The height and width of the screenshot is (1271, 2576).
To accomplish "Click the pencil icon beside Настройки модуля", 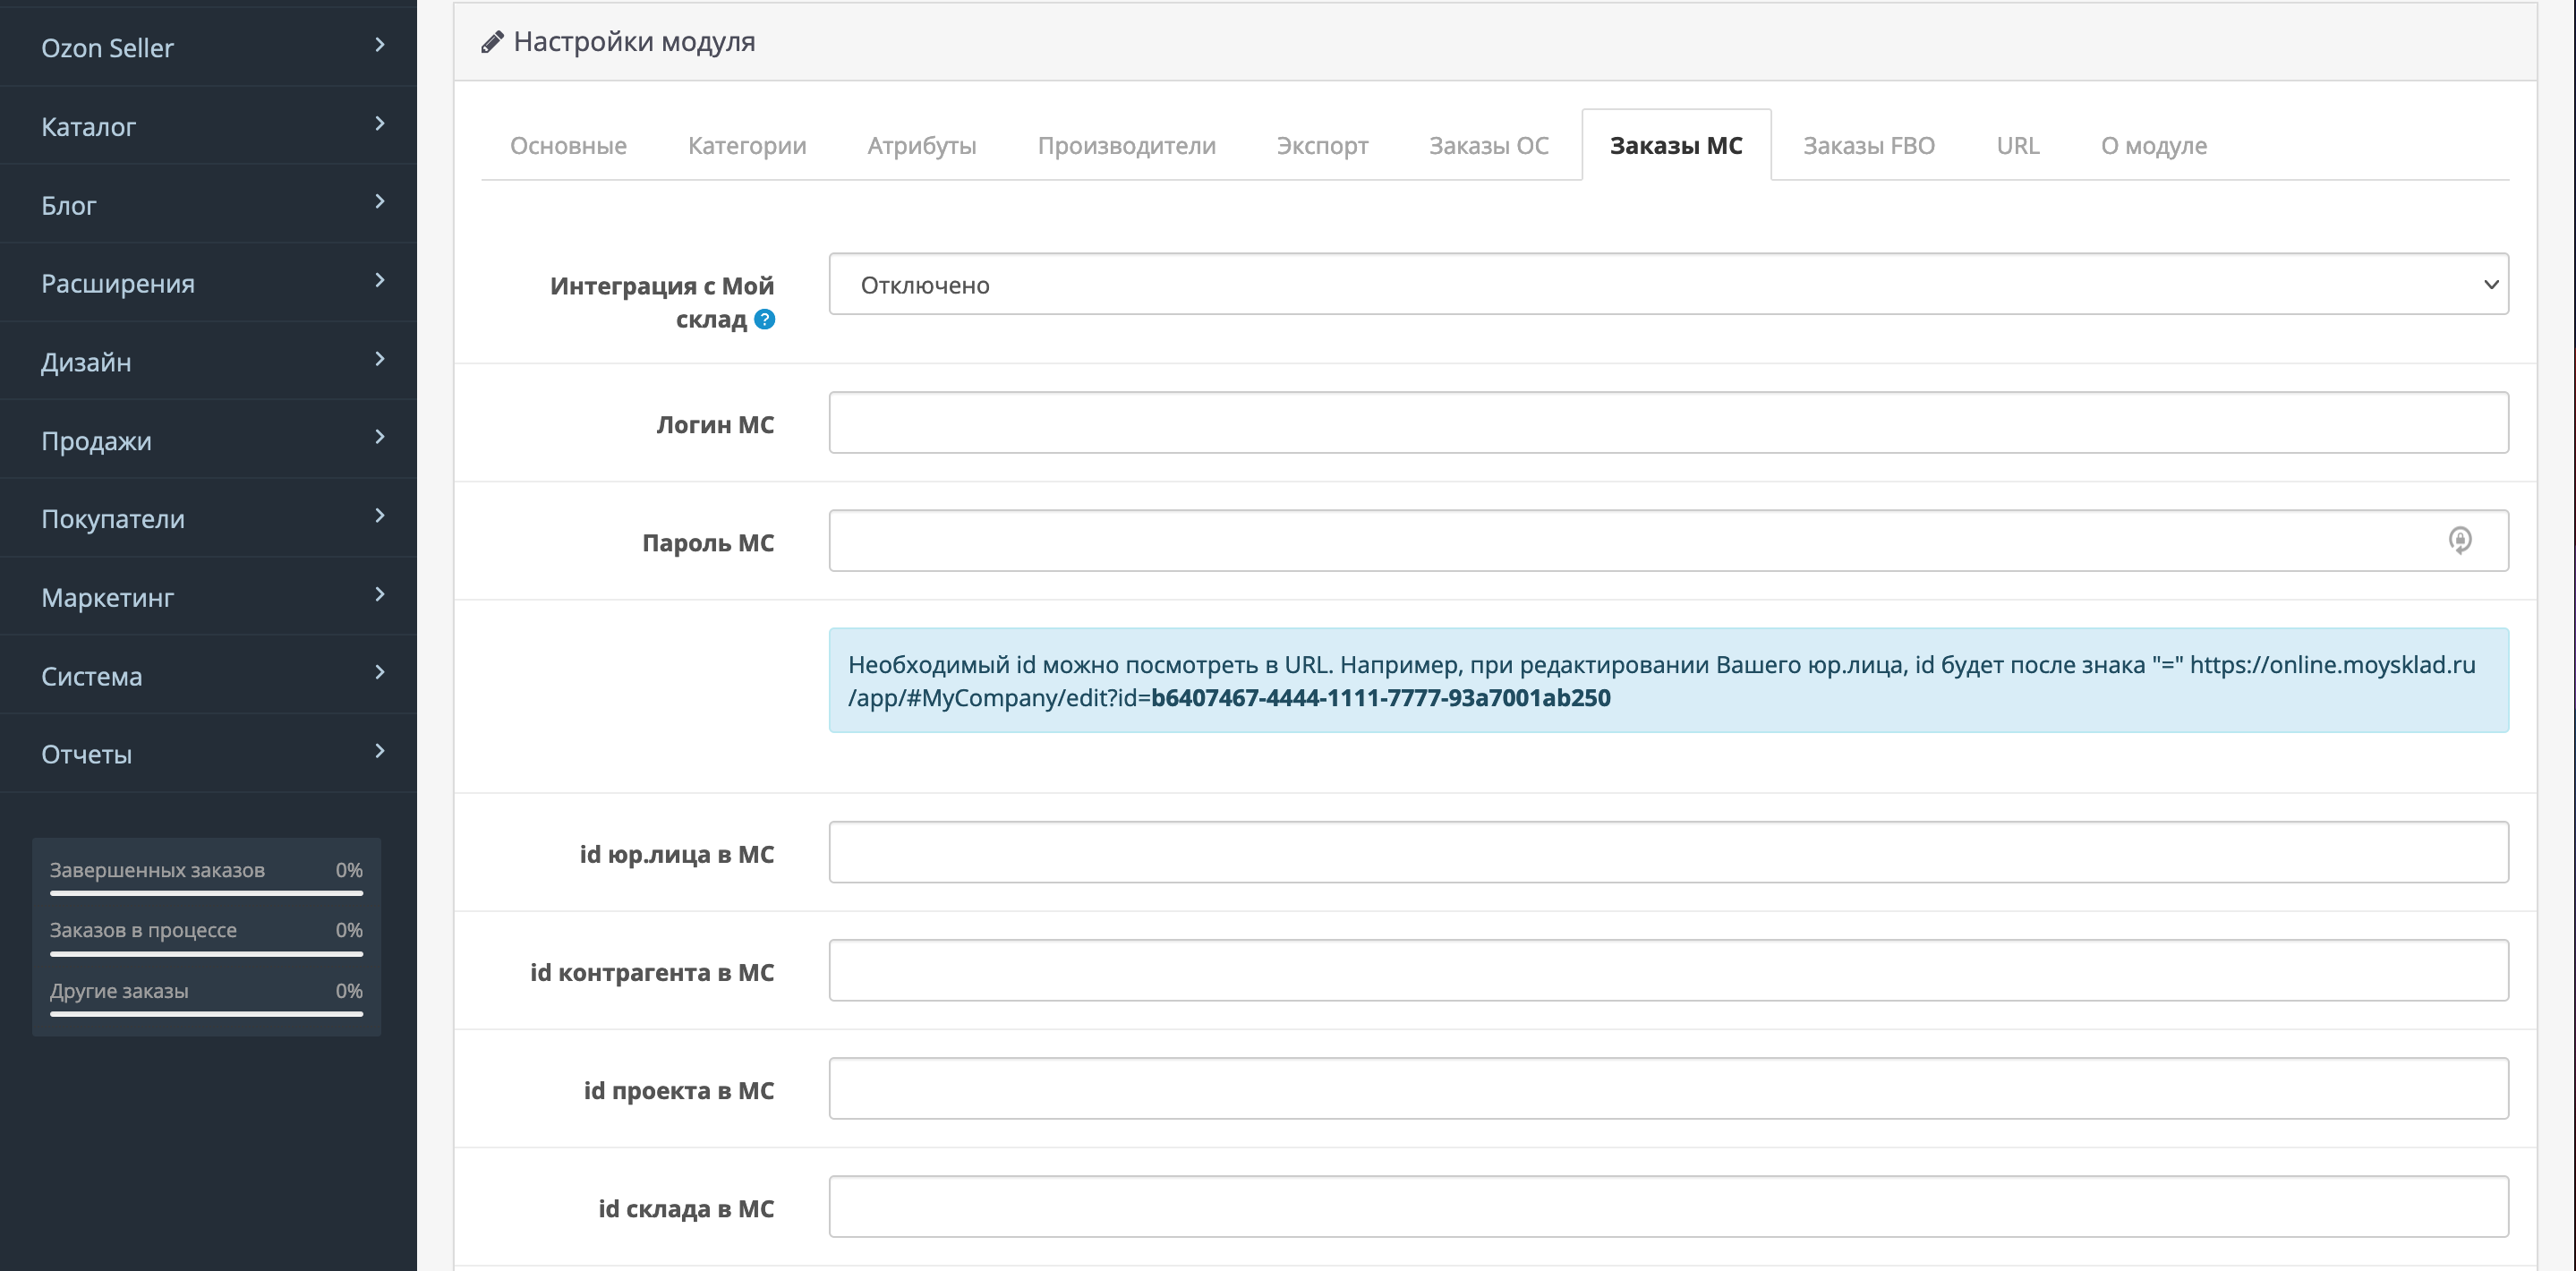I will (492, 42).
